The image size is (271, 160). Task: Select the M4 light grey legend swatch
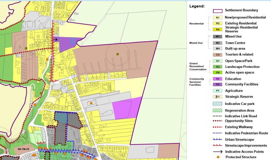point(218,49)
